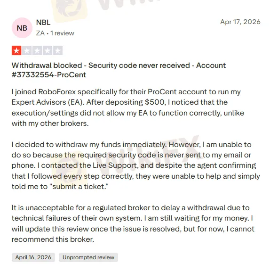Select the second grey rating star

coord(27,50)
